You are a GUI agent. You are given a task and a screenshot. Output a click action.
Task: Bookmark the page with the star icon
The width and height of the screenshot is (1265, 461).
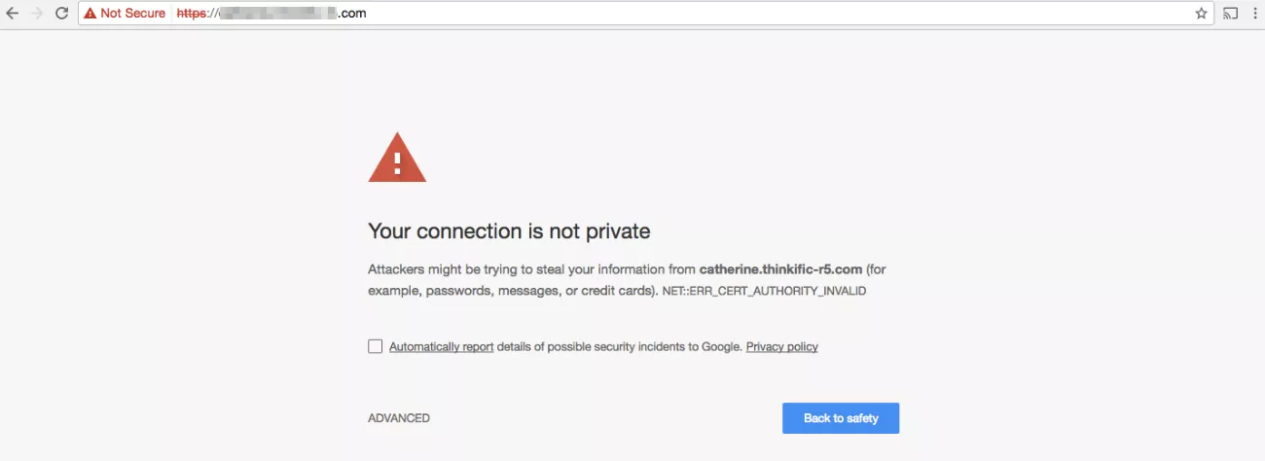1201,14
